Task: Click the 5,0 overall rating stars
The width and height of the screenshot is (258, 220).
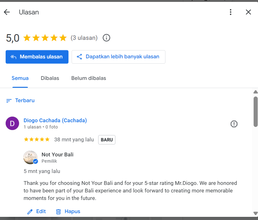Action: (x=45, y=38)
